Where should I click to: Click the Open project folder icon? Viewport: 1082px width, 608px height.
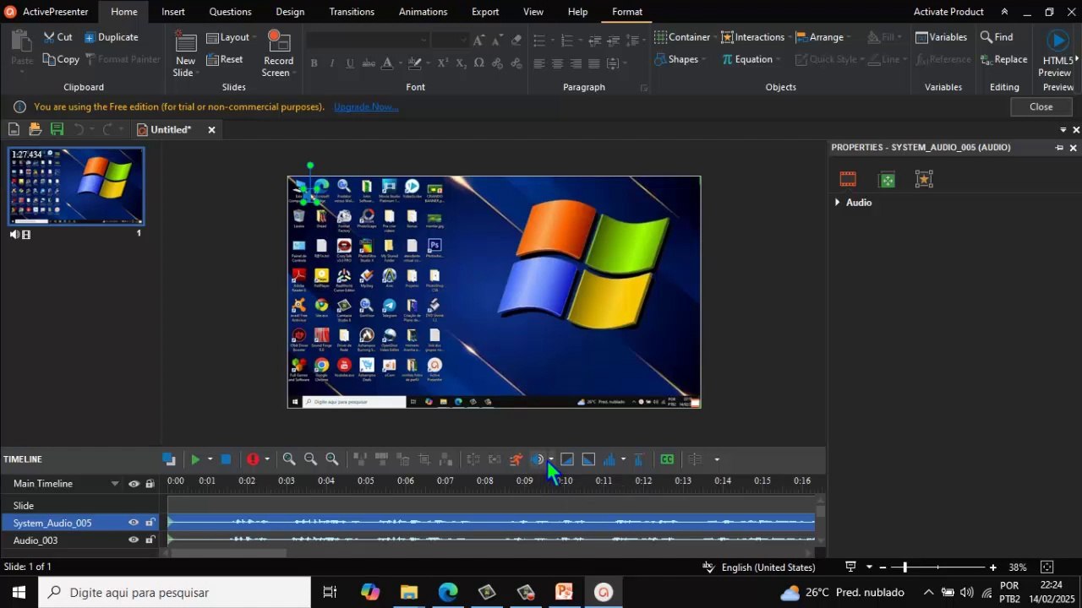coord(35,129)
